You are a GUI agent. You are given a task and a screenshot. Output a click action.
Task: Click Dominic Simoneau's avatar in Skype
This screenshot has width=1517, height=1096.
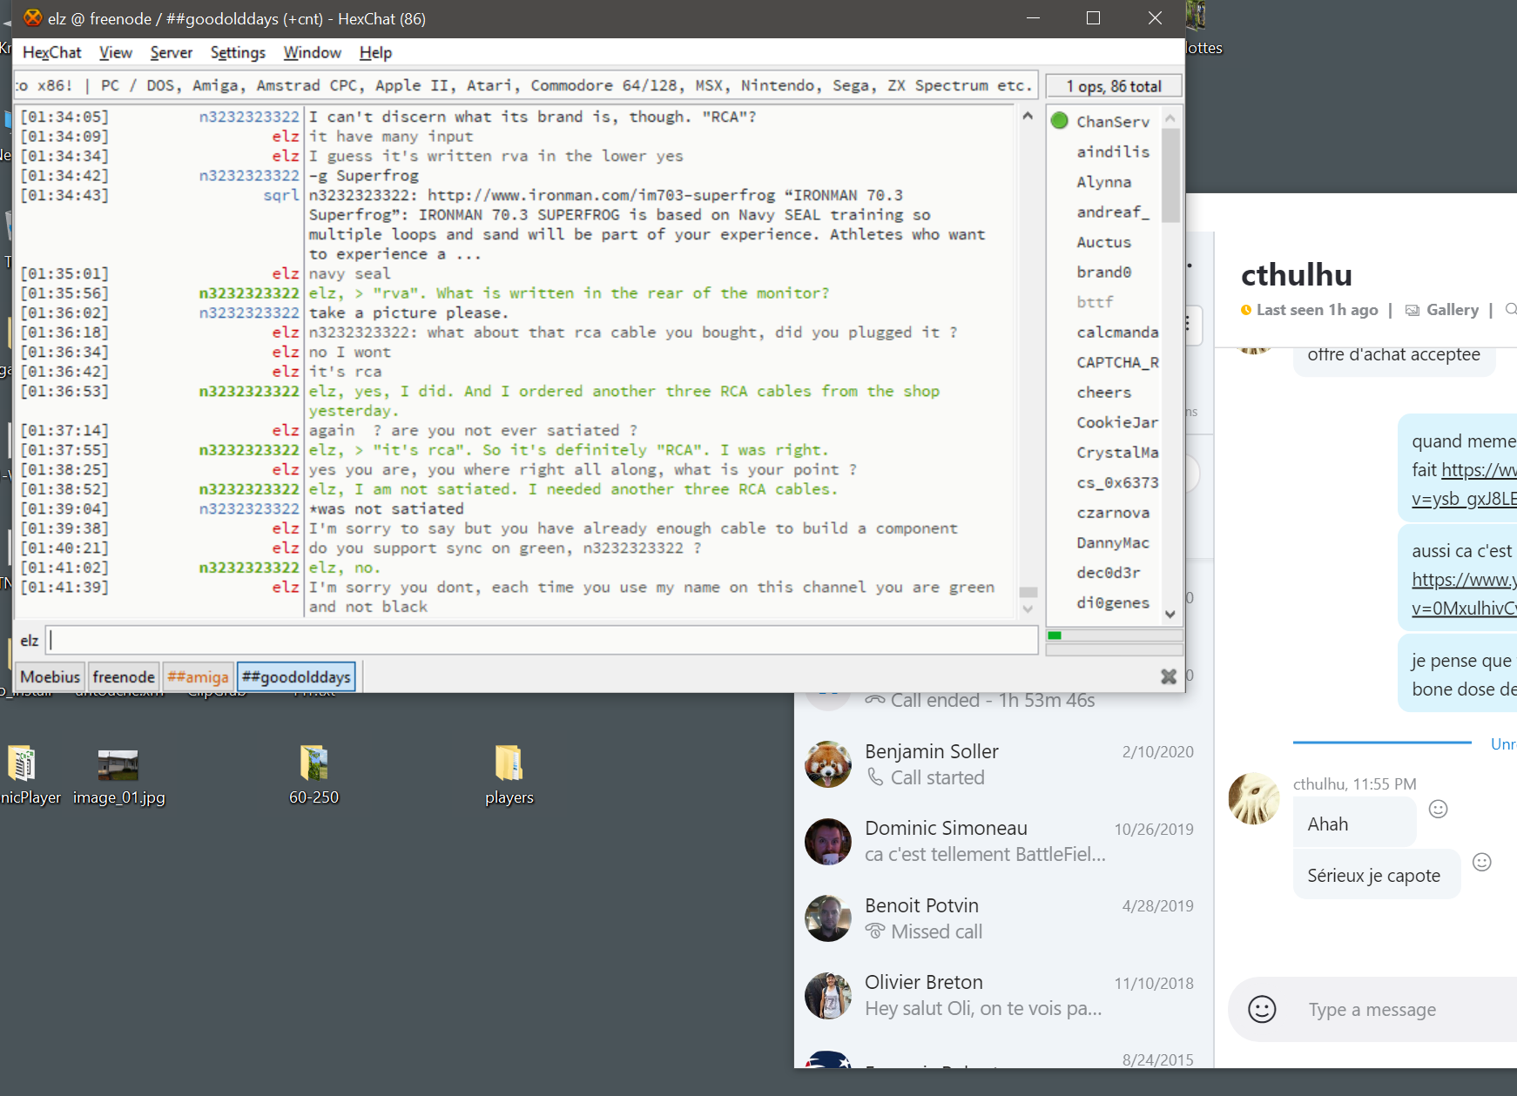tap(827, 841)
